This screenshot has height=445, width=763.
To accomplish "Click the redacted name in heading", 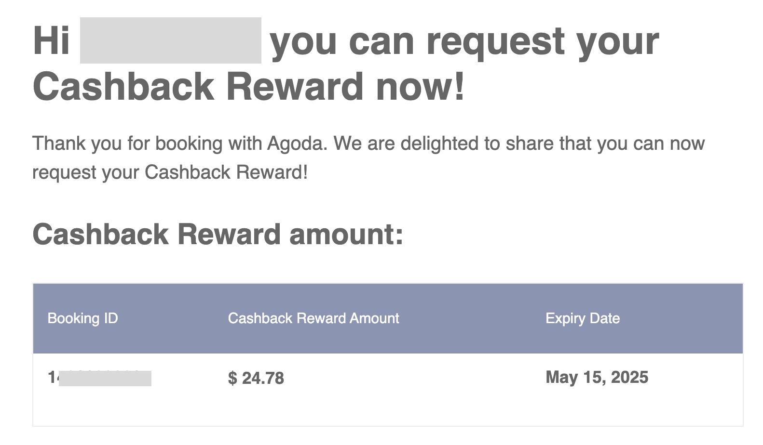I will 171,40.
